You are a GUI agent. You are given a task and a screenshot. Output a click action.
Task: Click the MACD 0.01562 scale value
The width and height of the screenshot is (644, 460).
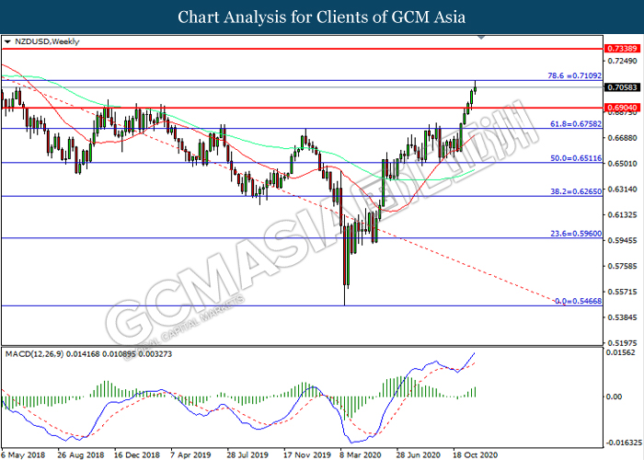(621, 352)
